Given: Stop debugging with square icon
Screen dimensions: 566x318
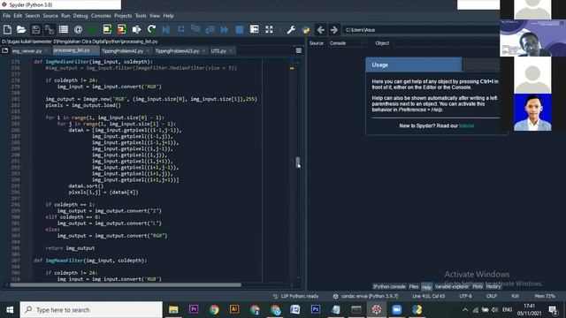Looking at the screenshot, I should click(x=240, y=29).
